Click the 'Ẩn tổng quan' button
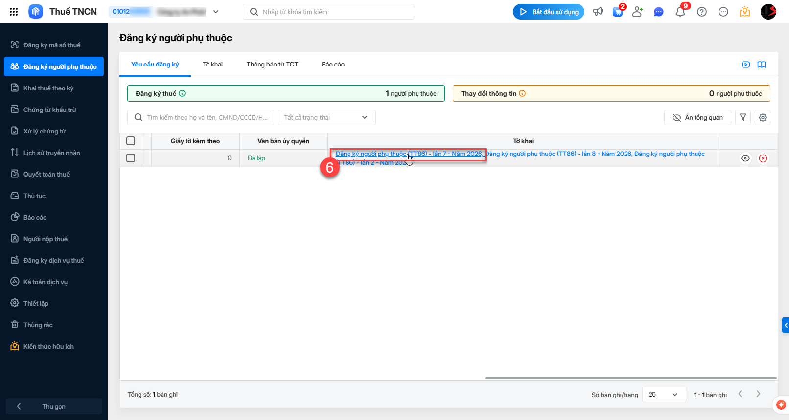Screen dimensions: 789x420 click(x=697, y=117)
